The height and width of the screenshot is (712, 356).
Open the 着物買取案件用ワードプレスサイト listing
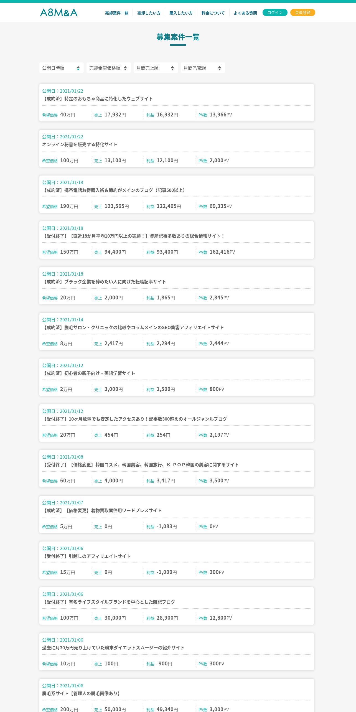[x=177, y=515]
